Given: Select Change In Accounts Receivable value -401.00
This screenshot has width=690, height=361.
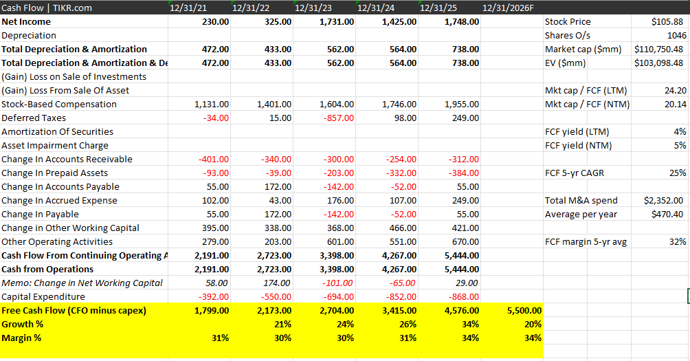Looking at the screenshot, I should (x=214, y=160).
